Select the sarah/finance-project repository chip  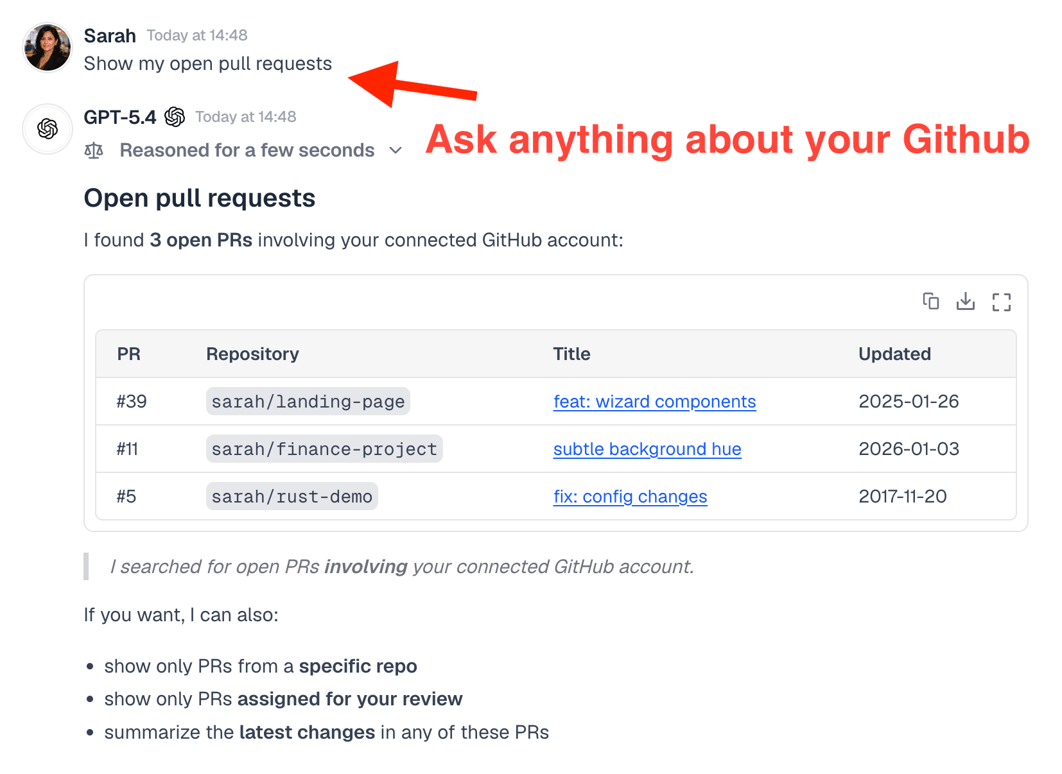point(324,449)
